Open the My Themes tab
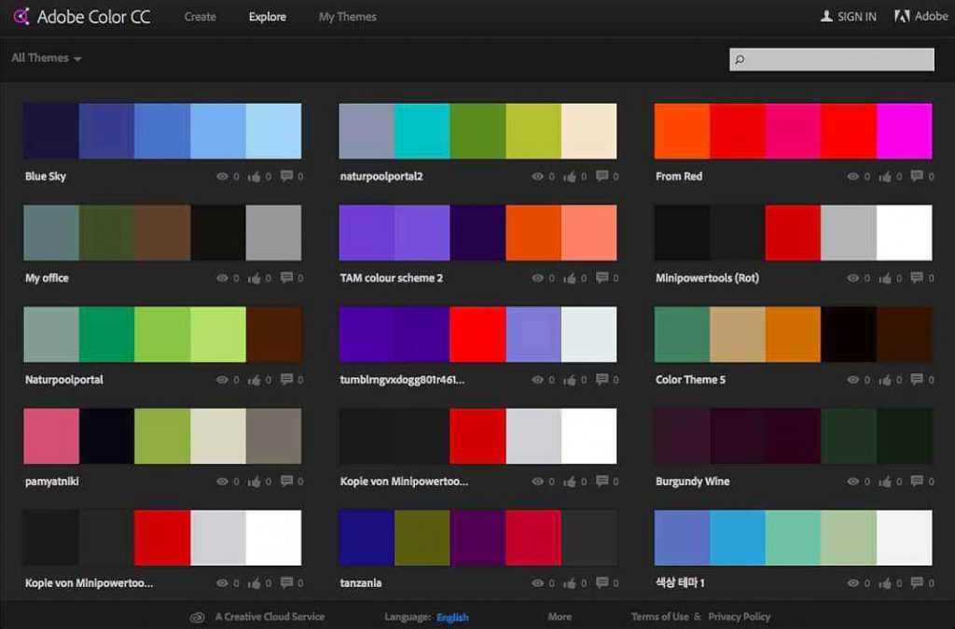Image resolution: width=955 pixels, height=629 pixels. (x=347, y=17)
